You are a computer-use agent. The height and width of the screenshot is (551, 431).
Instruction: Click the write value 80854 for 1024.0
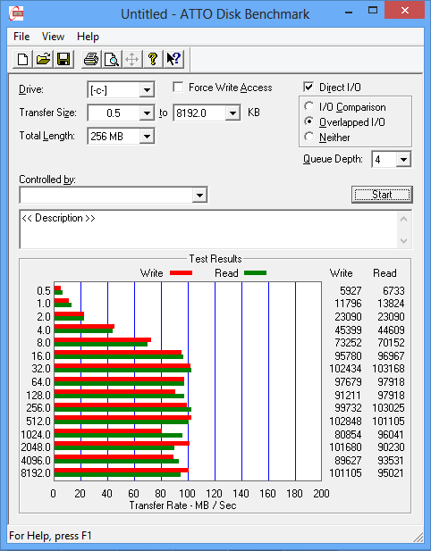coord(348,435)
